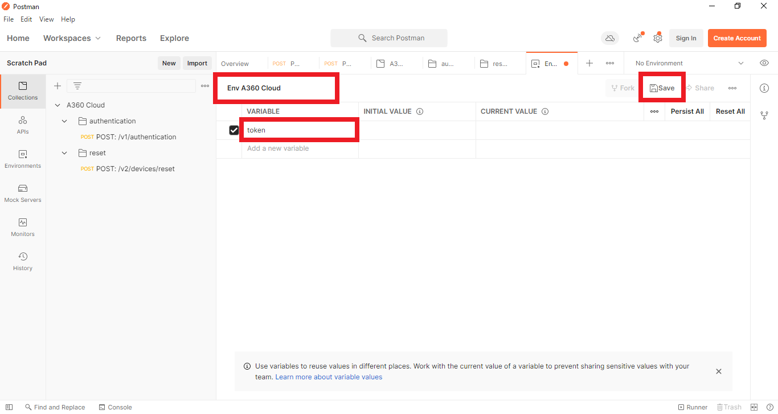Click the plus icon to create a collection
This screenshot has width=778, height=414.
58,86
